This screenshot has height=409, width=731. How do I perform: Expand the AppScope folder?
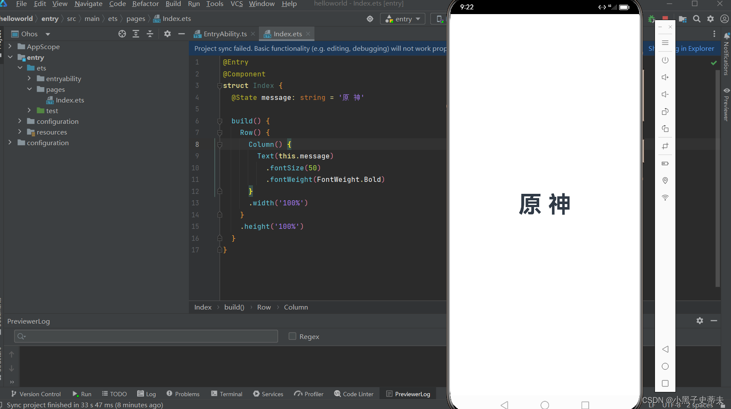pos(10,46)
